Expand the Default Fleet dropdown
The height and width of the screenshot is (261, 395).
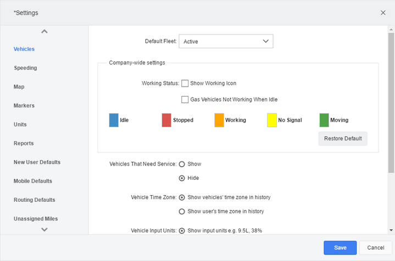point(226,41)
